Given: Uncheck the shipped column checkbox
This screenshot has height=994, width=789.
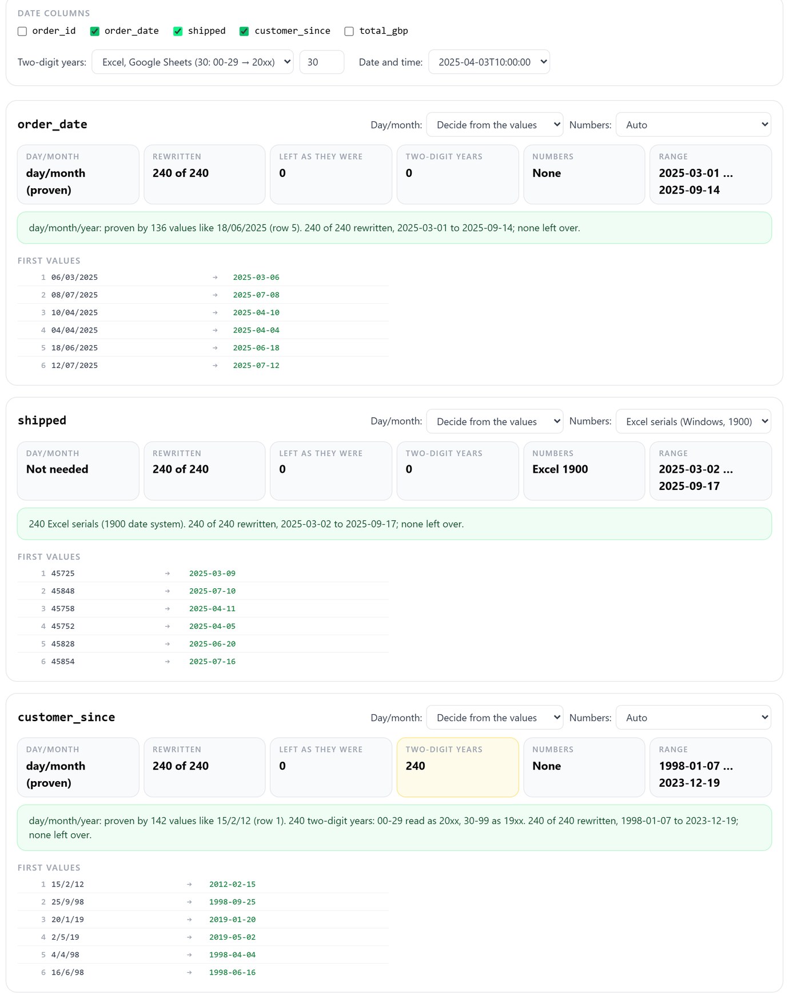Looking at the screenshot, I should (178, 31).
